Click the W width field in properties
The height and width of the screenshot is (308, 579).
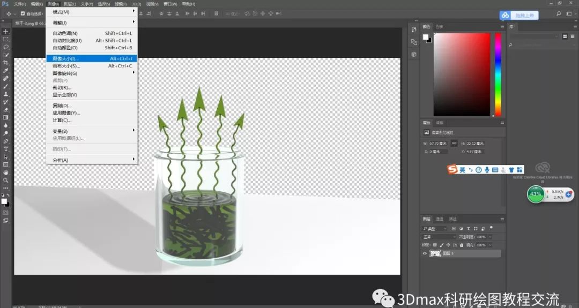[x=437, y=144]
